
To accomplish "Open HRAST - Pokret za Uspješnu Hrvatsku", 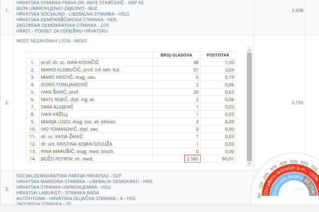I will (62, 31).
